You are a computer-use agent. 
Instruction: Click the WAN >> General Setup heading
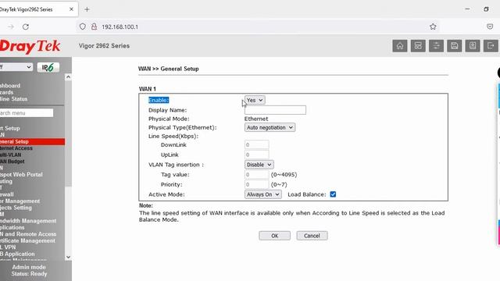coord(169,69)
